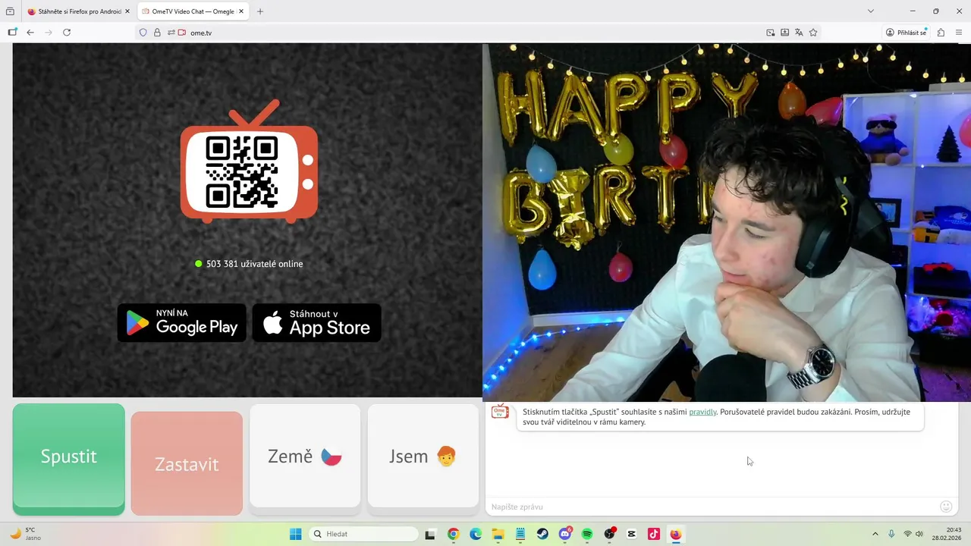Click the Firefox icon on taskbar
Screen dimensions: 971x546
click(676, 534)
